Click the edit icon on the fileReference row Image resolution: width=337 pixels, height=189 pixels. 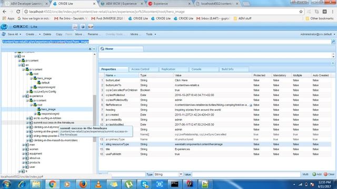click(251, 105)
